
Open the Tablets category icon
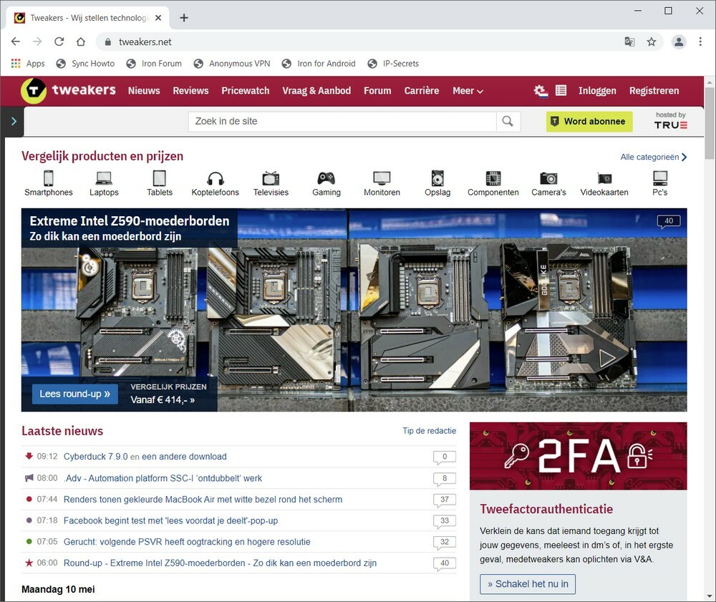point(160,178)
